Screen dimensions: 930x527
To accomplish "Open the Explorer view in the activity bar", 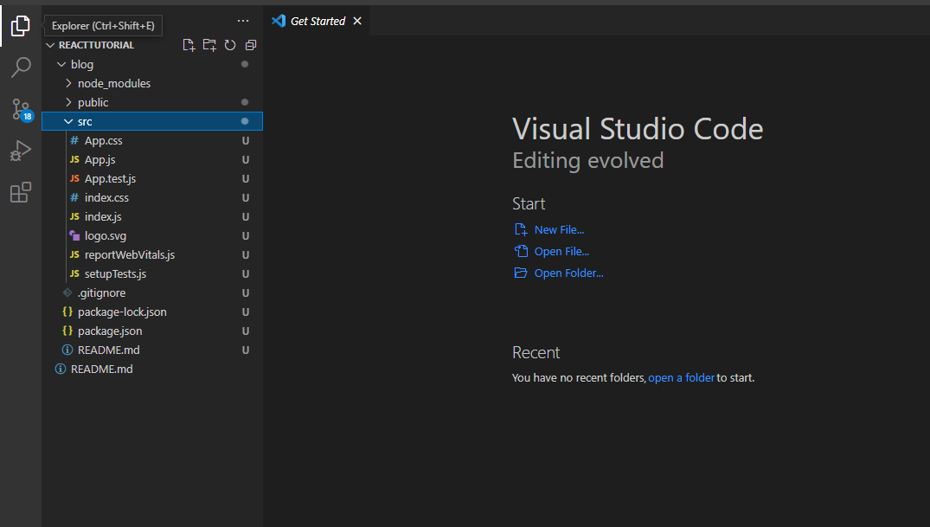I will coord(20,25).
